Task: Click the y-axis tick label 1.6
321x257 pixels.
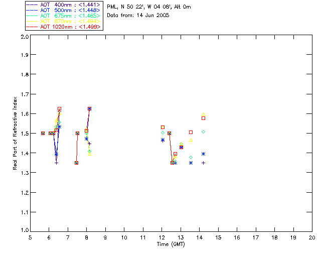Action: coord(25,114)
